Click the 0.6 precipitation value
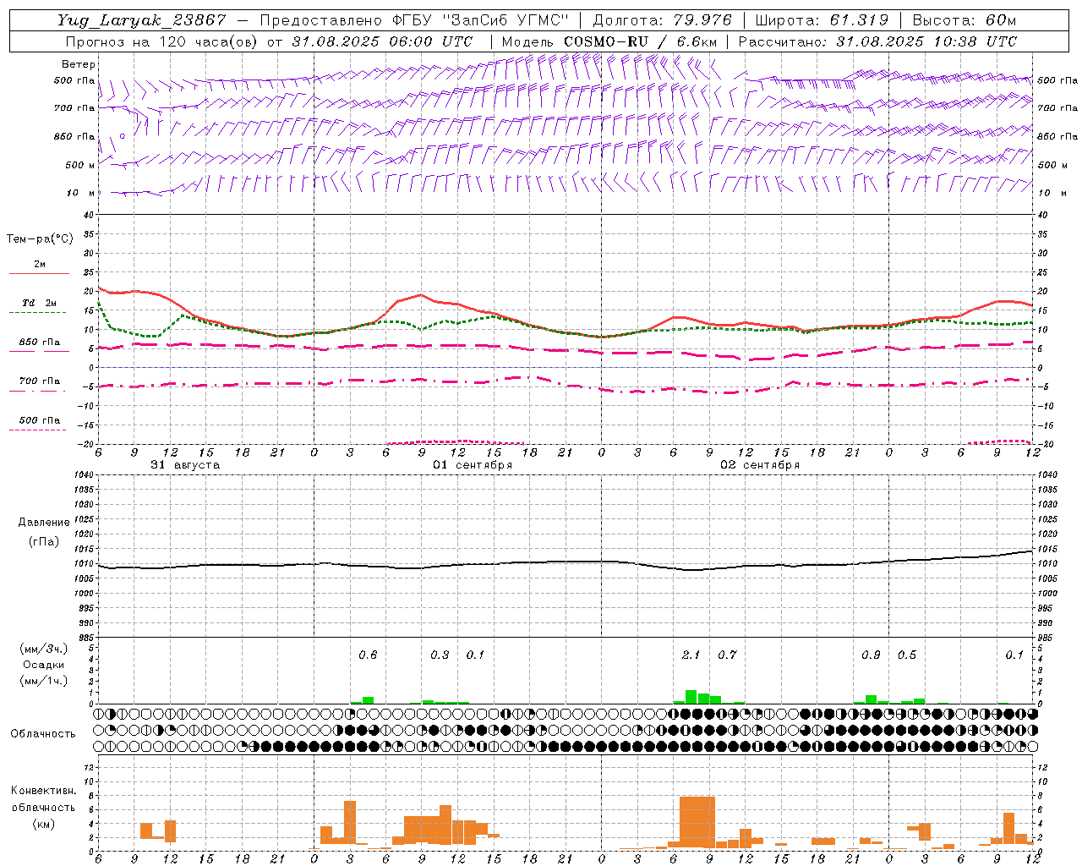This screenshot has width=1082, height=866. pos(368,655)
